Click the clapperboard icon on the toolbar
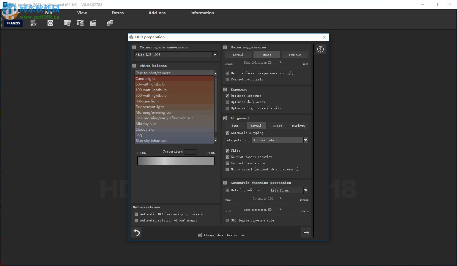The height and width of the screenshot is (266, 457). pyautogui.click(x=93, y=23)
